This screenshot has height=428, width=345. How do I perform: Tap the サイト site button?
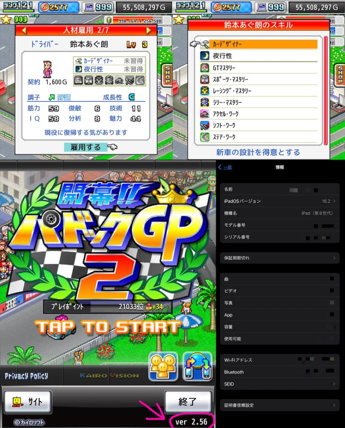pyautogui.click(x=28, y=402)
